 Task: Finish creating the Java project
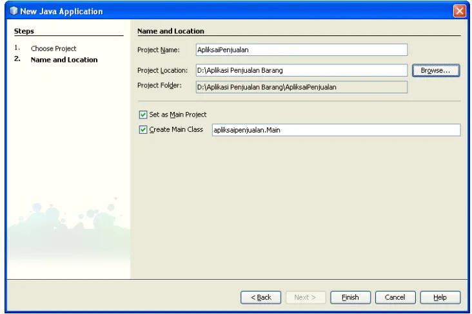point(350,297)
